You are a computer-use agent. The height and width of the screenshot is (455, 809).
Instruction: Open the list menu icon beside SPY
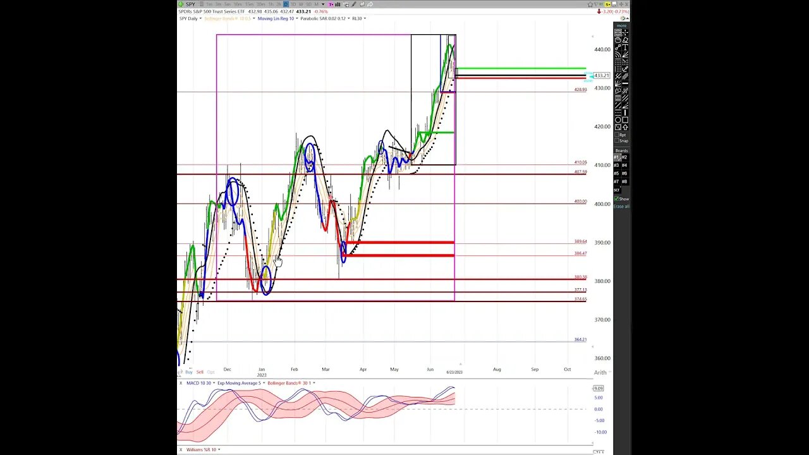202,4
